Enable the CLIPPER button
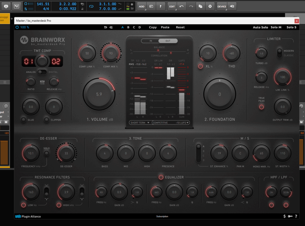Screen dimensions: 305x226 (x=46, y=120)
